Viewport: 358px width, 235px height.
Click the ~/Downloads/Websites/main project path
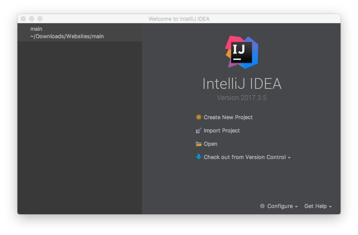[x=67, y=37]
